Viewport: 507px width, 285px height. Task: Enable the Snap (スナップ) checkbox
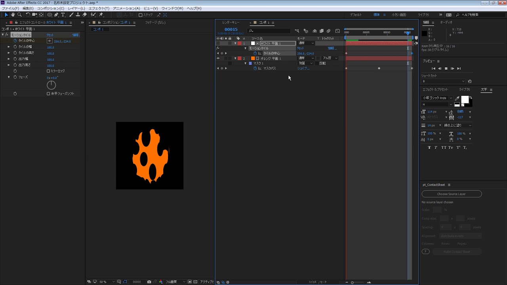point(140,15)
